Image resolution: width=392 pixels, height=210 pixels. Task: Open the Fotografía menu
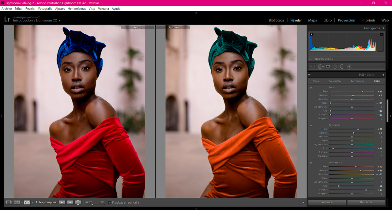(45, 9)
